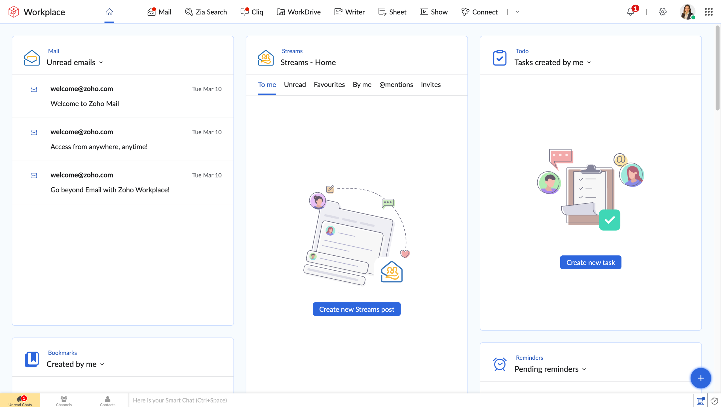Open the settings gear icon
Viewport: 721px width, 407px height.
click(662, 12)
